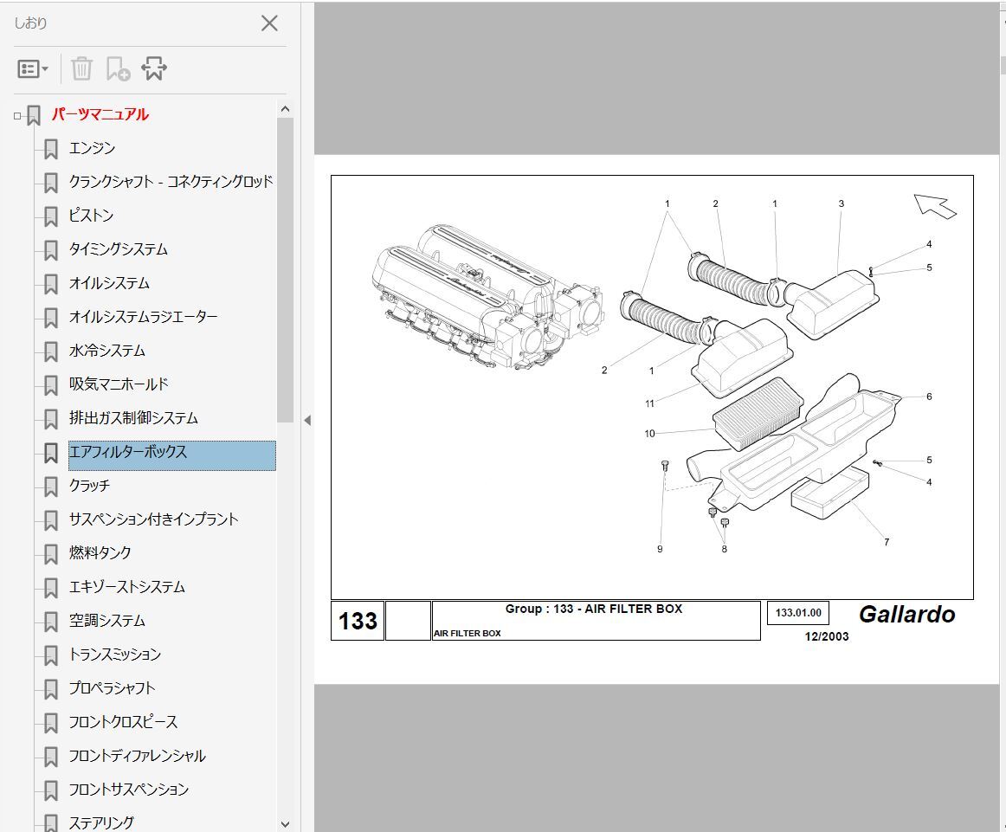Click the large 133 group number
The width and height of the screenshot is (1006, 832).
click(x=358, y=621)
